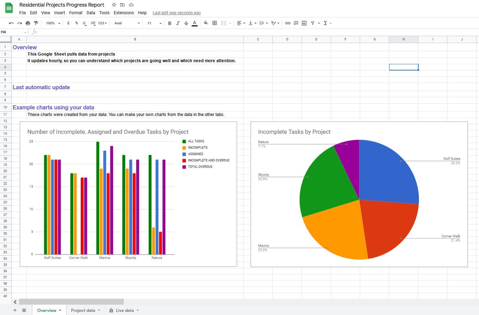Screen dimensions: 479x315
Task: Open the 100% zoom dropdown
Action: [53, 23]
